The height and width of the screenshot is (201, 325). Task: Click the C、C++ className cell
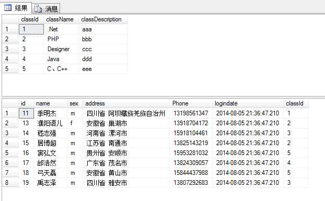click(61, 69)
